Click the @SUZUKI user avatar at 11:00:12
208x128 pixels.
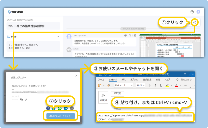click(69, 36)
